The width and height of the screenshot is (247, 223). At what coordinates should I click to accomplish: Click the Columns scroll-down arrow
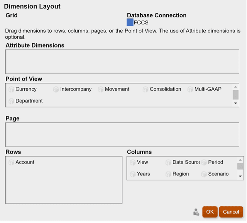[240, 176]
